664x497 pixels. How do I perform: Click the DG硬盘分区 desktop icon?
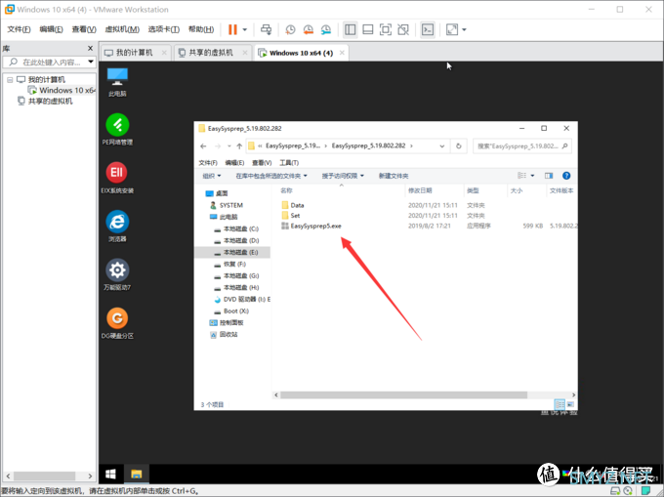click(x=117, y=323)
